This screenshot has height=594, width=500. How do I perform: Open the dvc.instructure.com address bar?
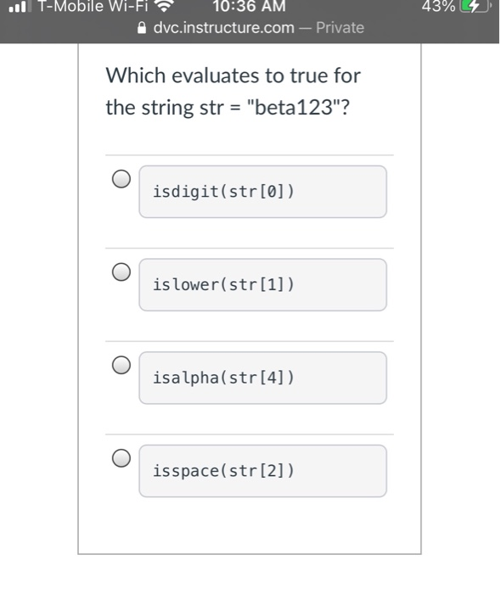[x=250, y=28]
